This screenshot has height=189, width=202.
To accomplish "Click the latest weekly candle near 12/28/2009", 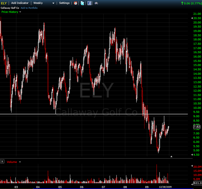I will pyautogui.click(x=169, y=128).
